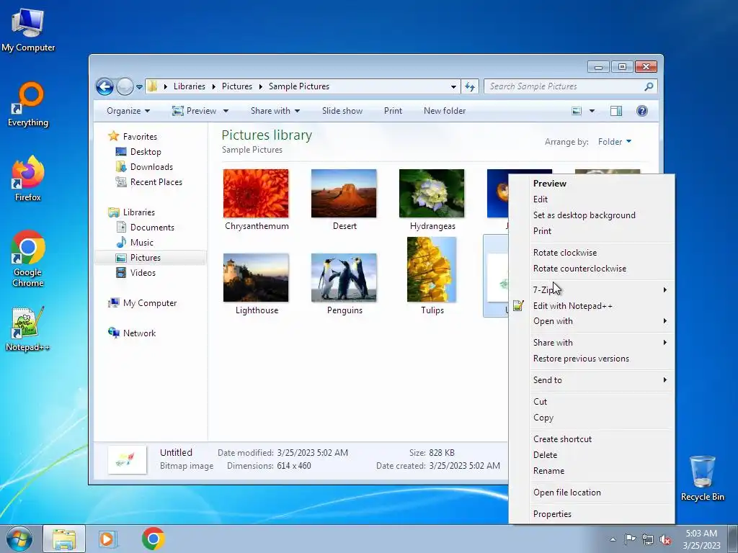Open views options dropdown arrow
The image size is (738, 553).
coord(592,111)
